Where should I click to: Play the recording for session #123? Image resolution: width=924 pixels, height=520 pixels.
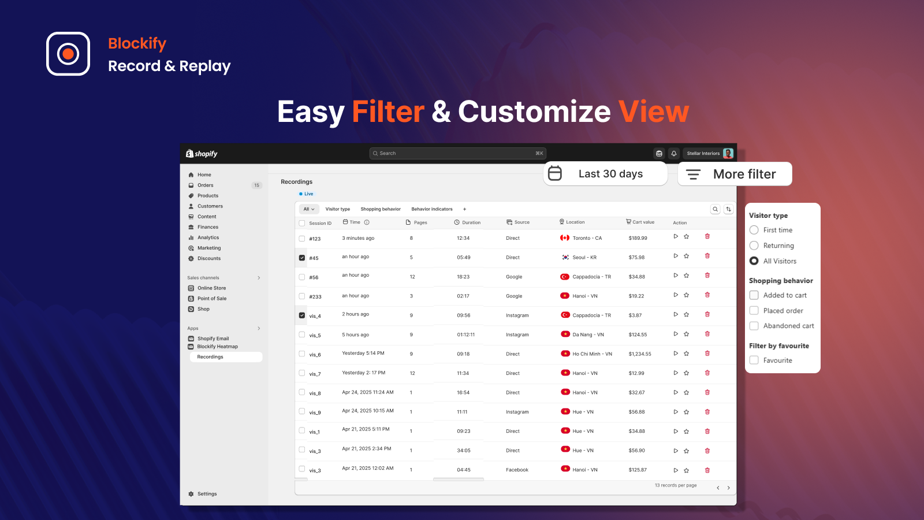pyautogui.click(x=676, y=236)
